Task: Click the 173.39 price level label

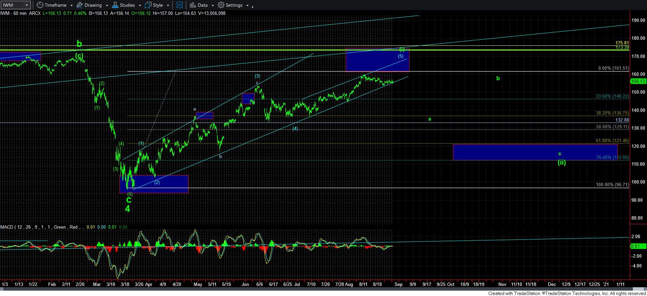Action: (622, 47)
